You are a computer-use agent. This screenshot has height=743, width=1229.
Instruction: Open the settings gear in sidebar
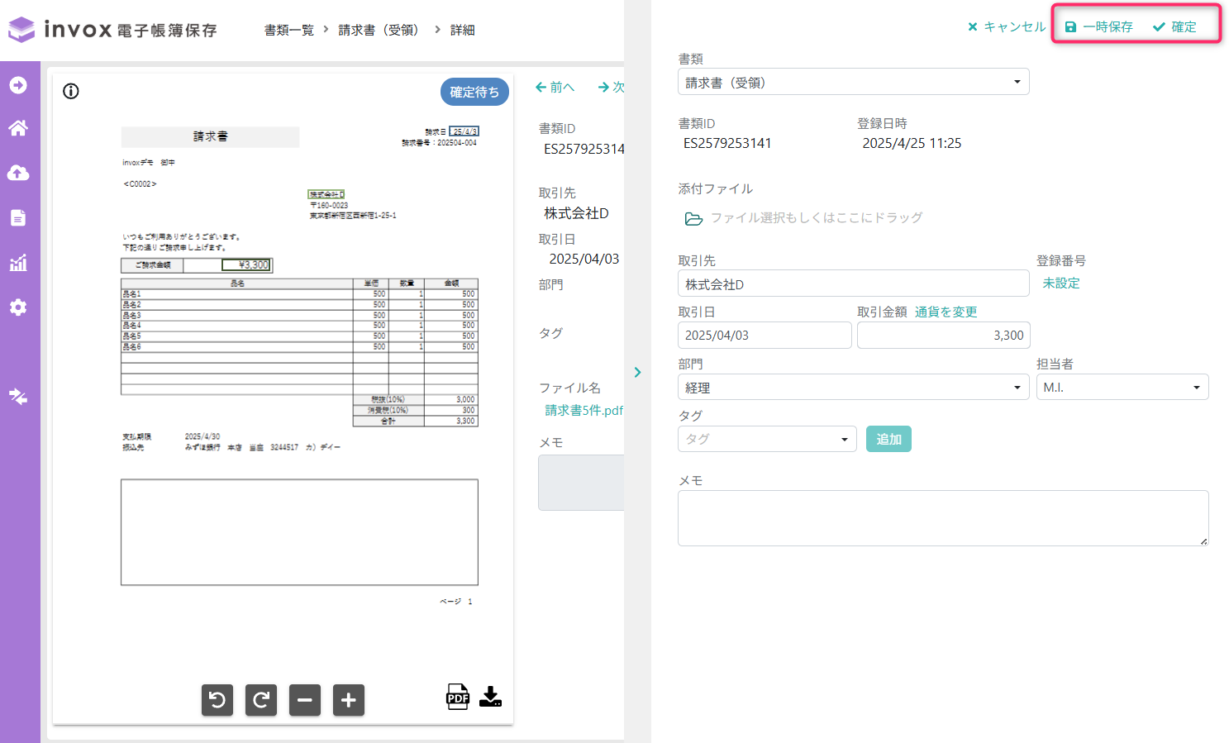pyautogui.click(x=18, y=307)
